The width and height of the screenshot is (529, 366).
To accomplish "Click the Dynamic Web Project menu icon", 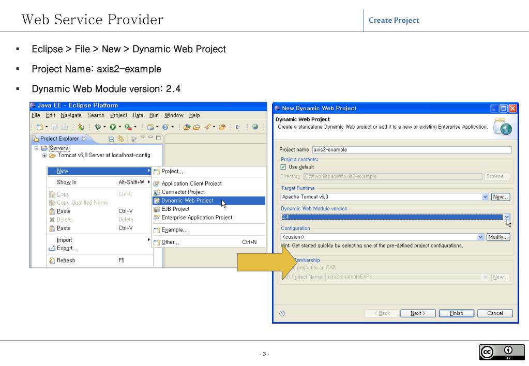I will click(x=156, y=201).
